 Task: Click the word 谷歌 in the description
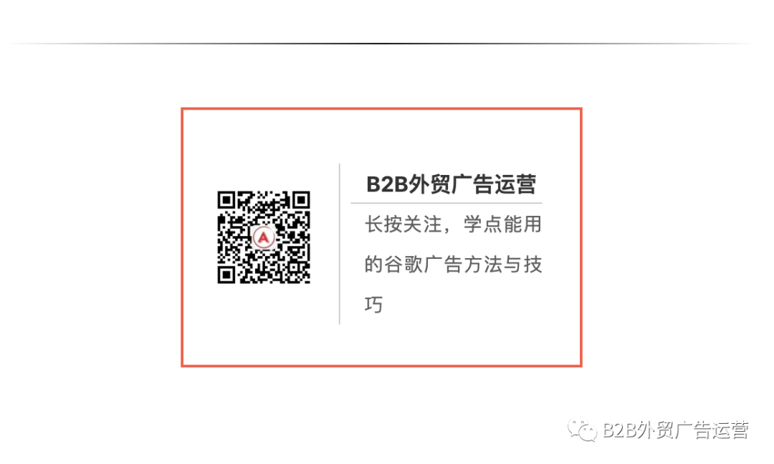tap(403, 265)
